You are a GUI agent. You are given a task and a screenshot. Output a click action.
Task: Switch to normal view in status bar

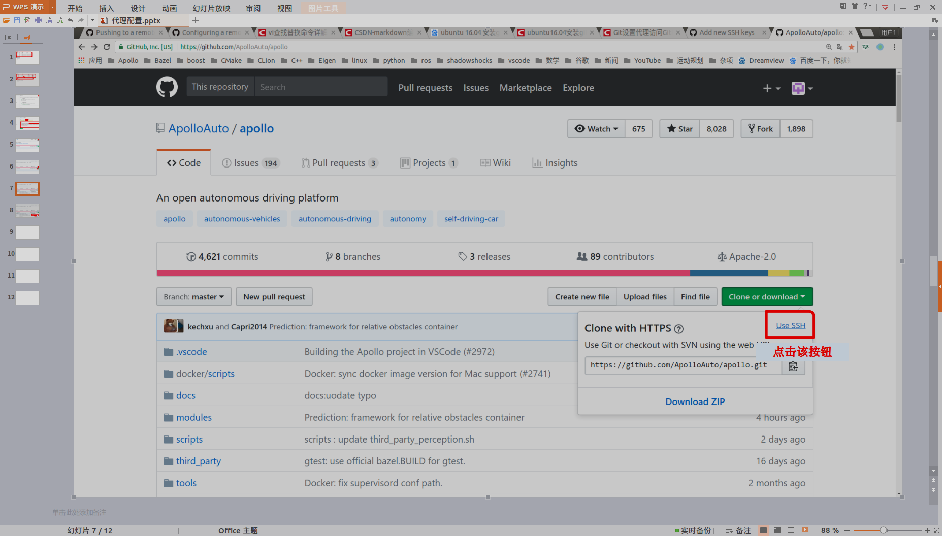coord(763,530)
